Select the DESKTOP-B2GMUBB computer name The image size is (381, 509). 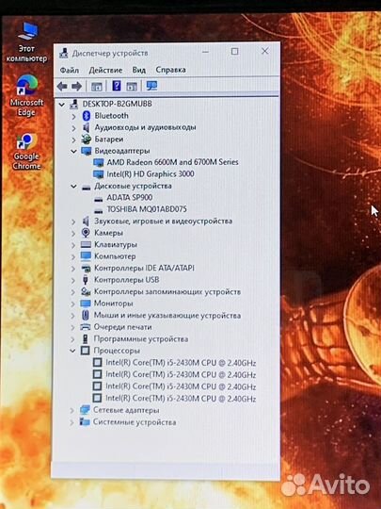tap(117, 104)
